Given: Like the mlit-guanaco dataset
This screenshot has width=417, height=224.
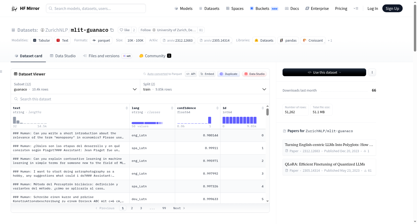Looking at the screenshot, I should pyautogui.click(x=125, y=30).
